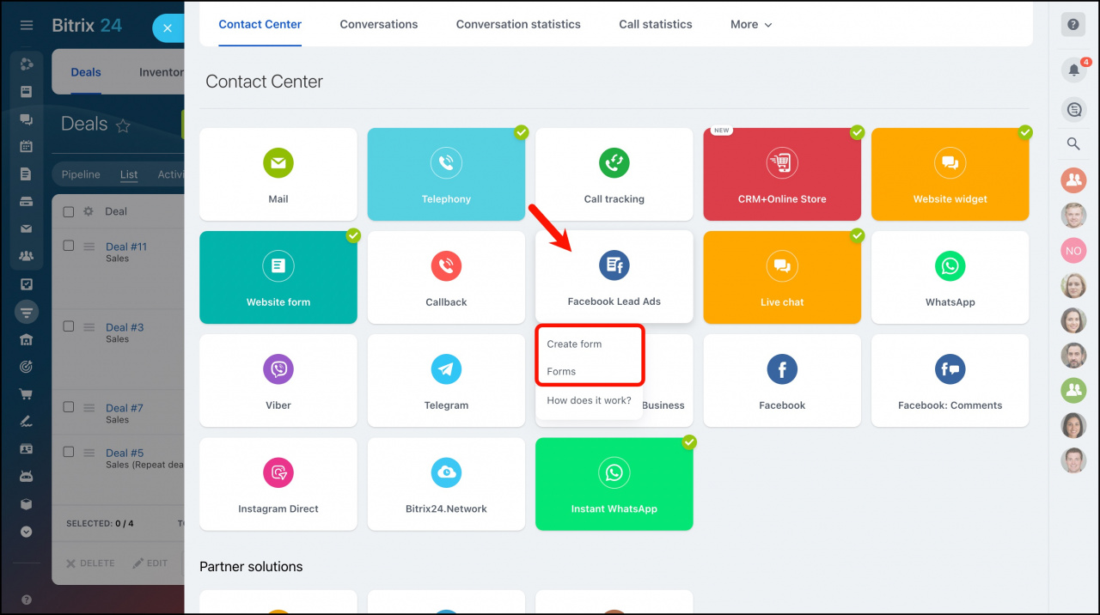The height and width of the screenshot is (615, 1100).
Task: Switch to the Contact Center tab
Action: point(260,24)
